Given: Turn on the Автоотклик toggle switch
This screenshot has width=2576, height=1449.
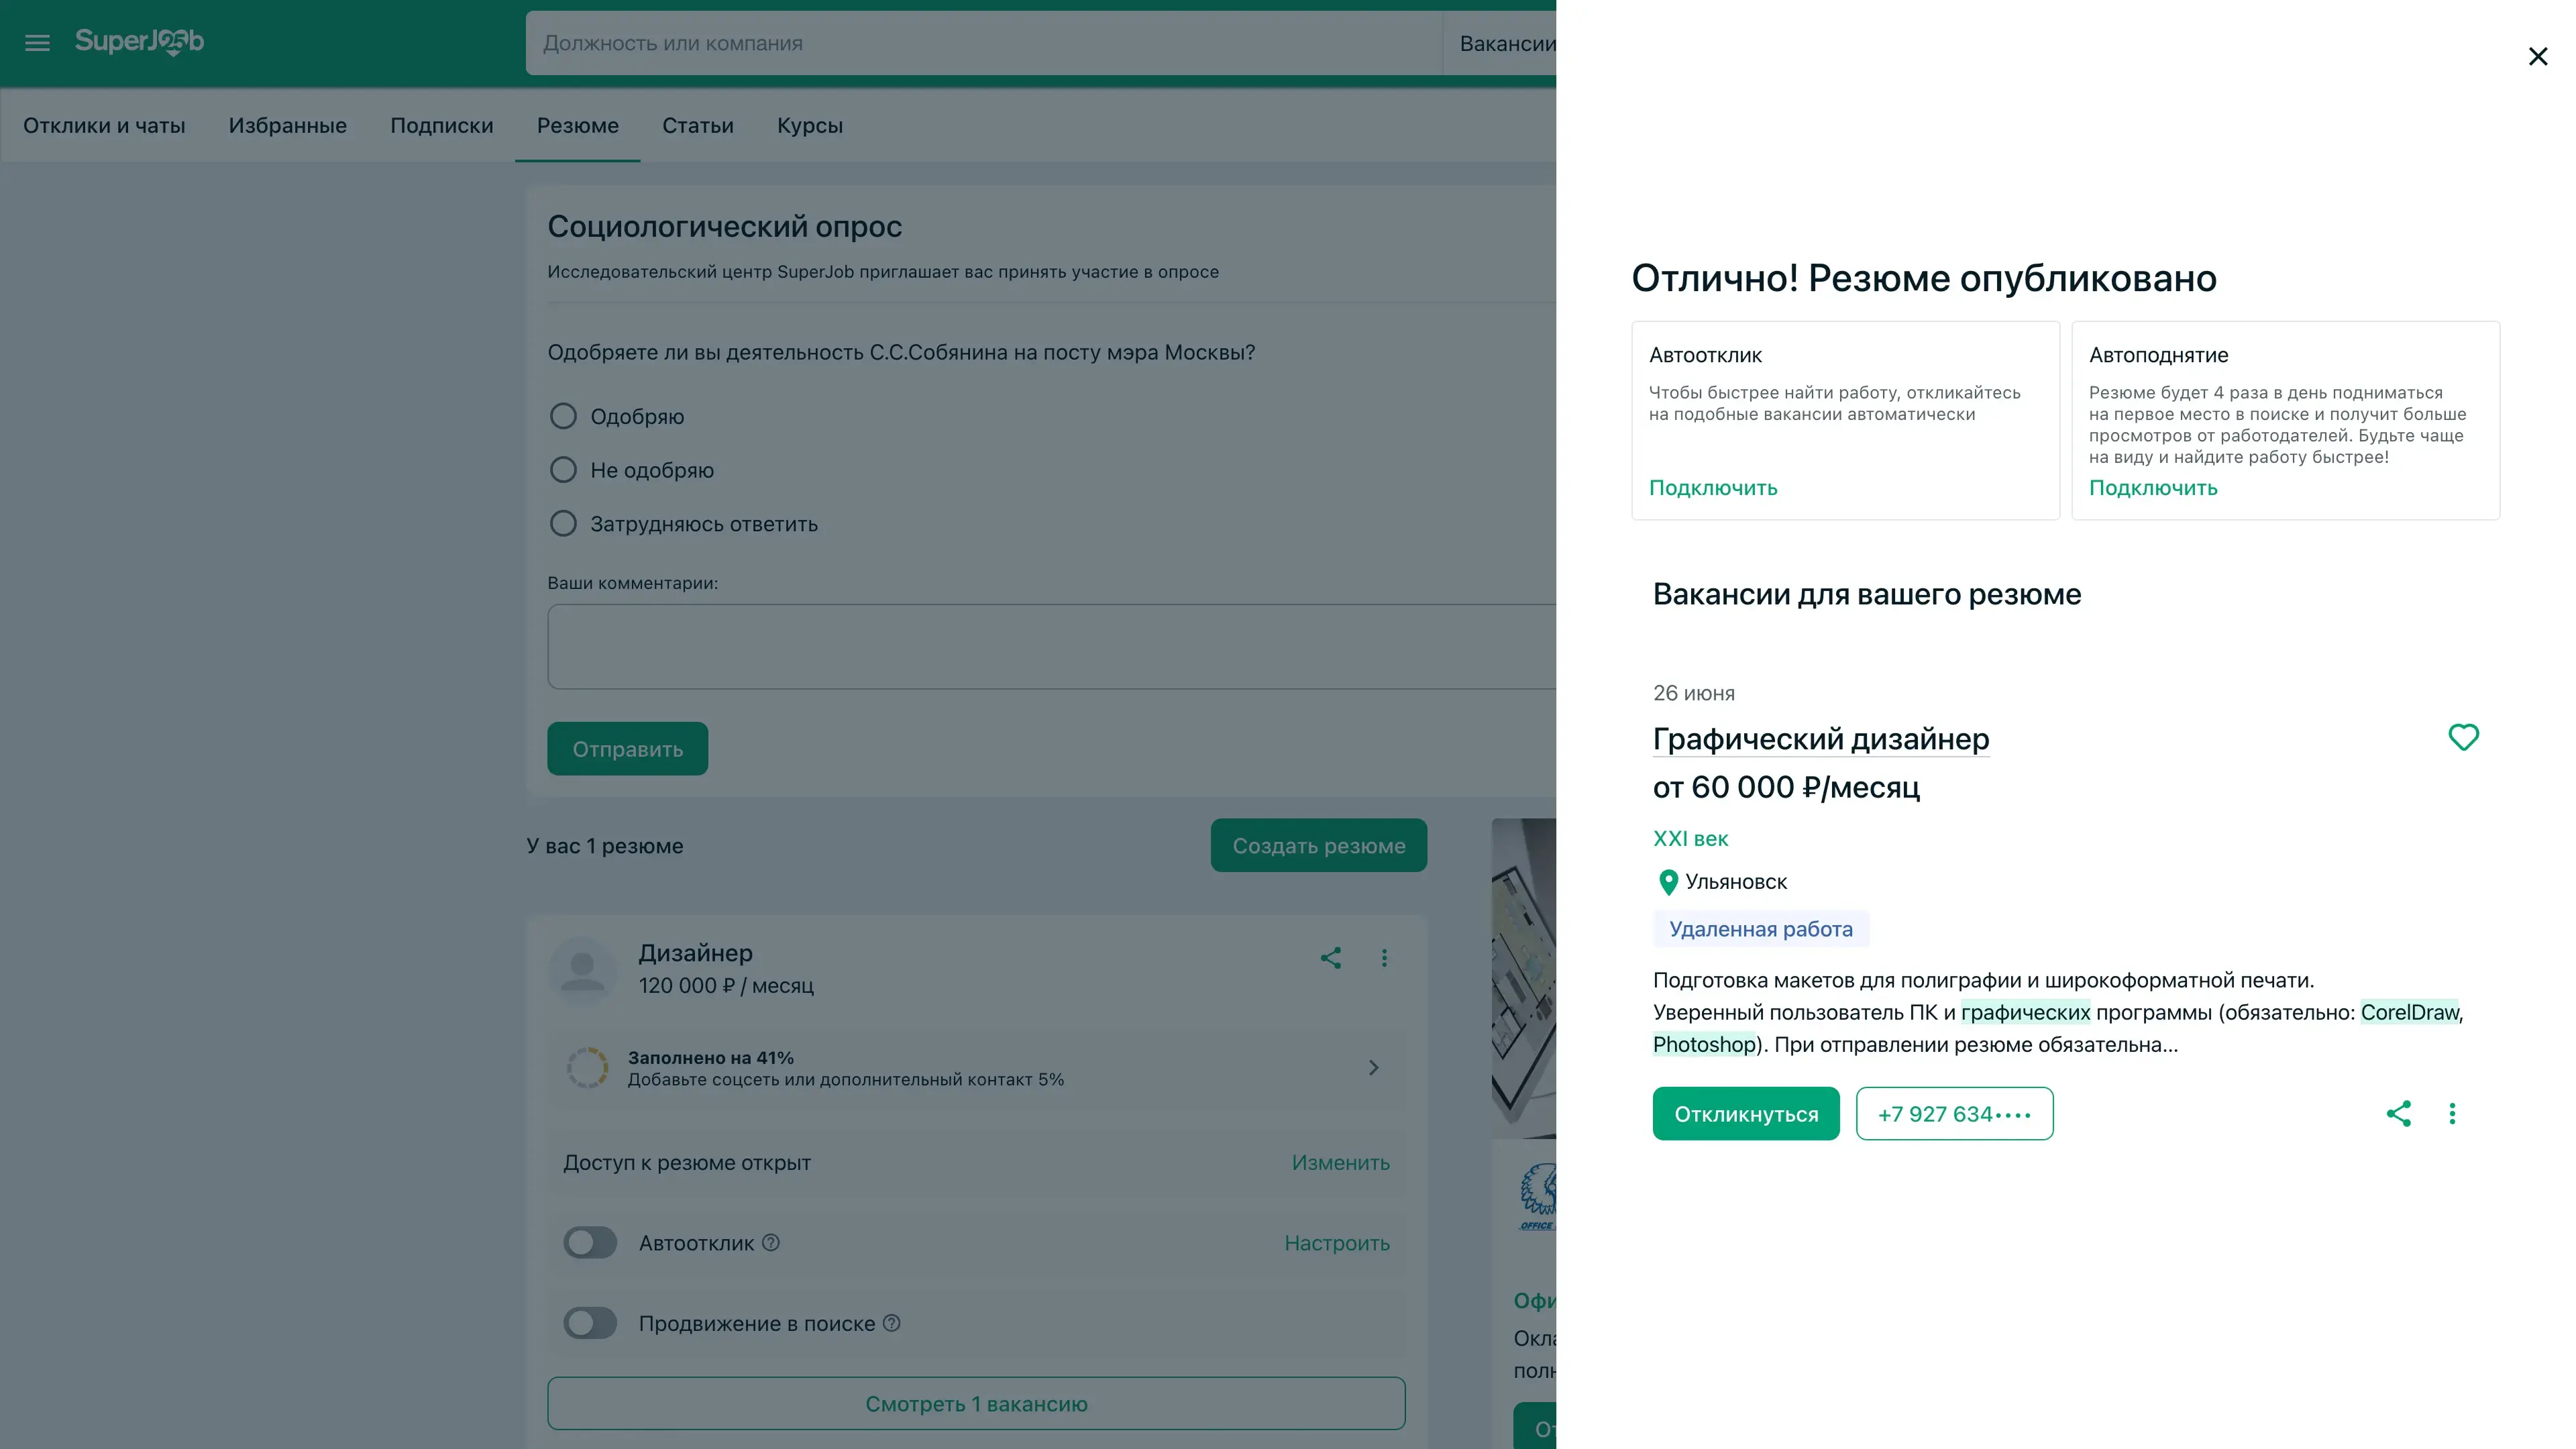Looking at the screenshot, I should point(590,1243).
